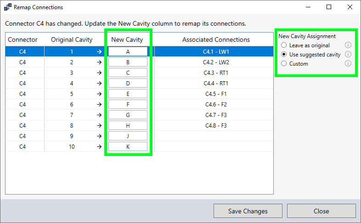
Task: Edit New Cavity field containing A
Action: 128,51
